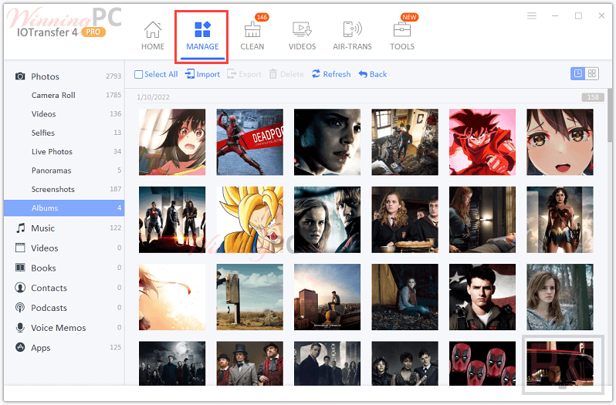Click the Apps label in sidebar
The width and height of the screenshot is (616, 405).
[41, 348]
